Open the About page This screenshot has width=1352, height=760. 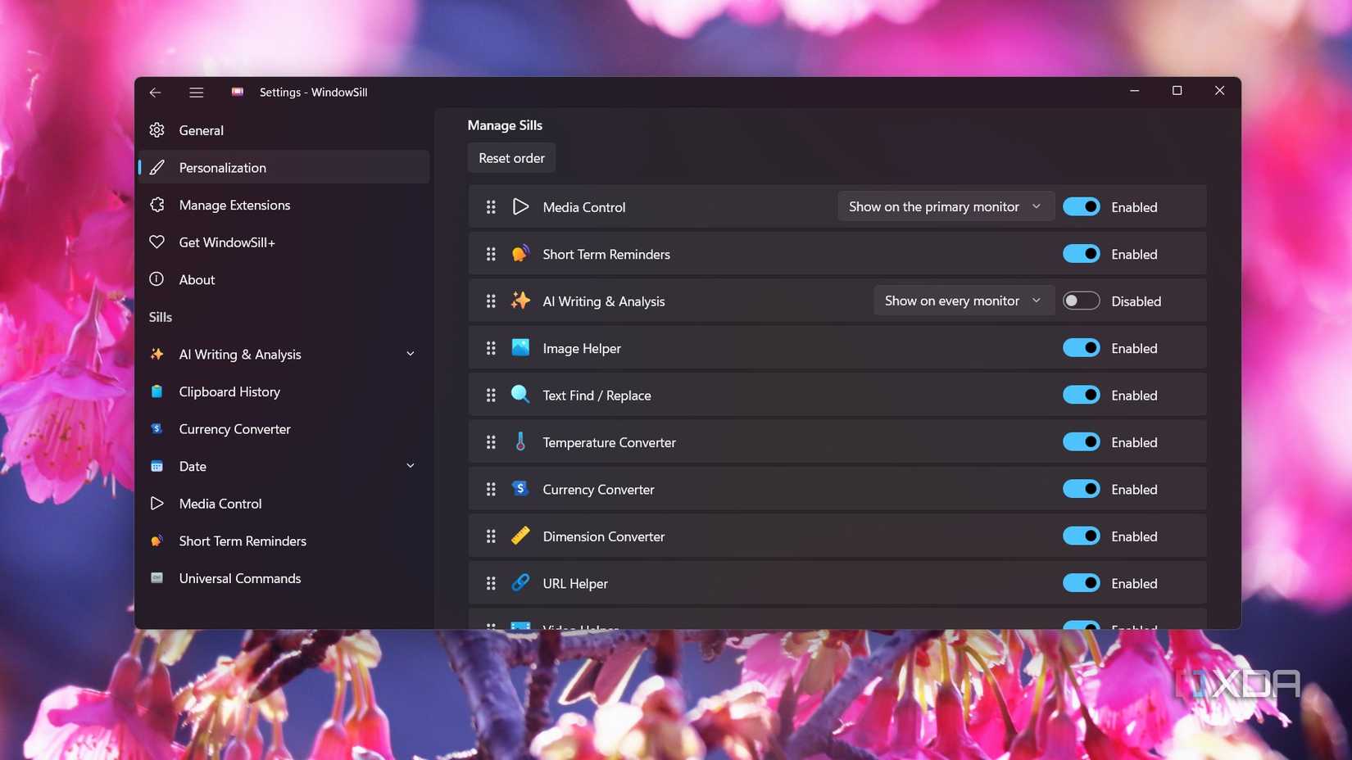pos(284,279)
